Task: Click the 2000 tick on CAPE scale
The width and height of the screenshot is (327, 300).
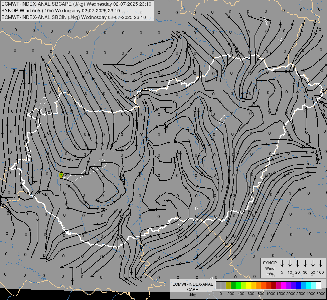Action: pyautogui.click(x=291, y=294)
